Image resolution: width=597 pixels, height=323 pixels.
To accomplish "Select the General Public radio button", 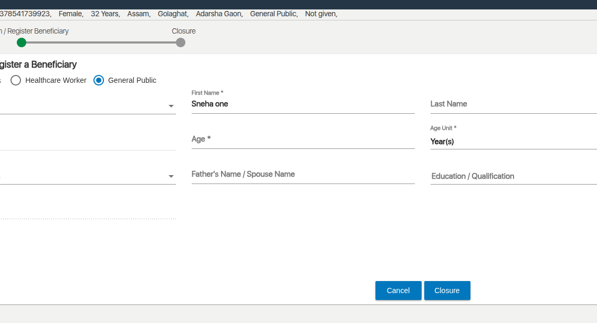I will click(x=99, y=80).
